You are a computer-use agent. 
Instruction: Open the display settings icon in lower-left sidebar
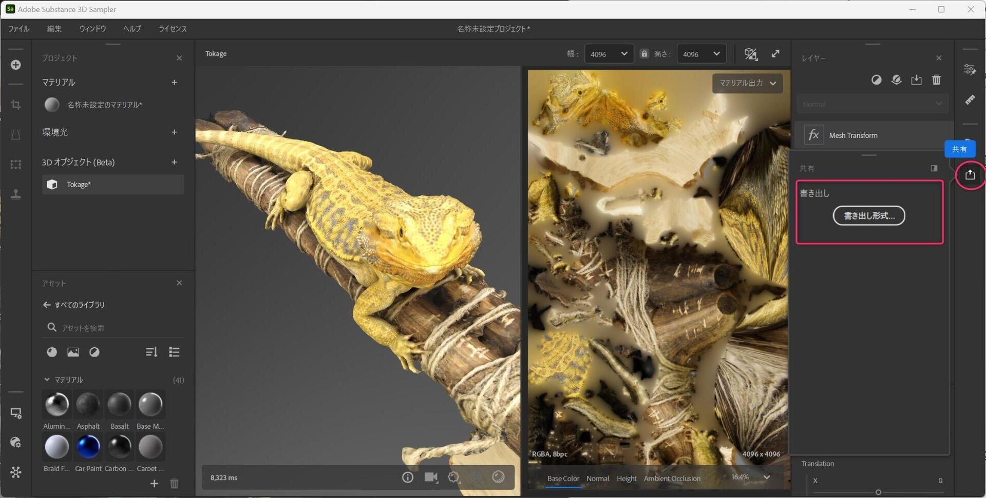pyautogui.click(x=16, y=413)
